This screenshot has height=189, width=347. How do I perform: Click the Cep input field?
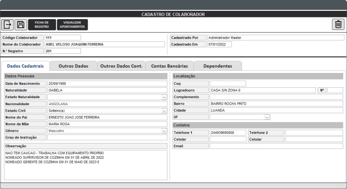click(x=228, y=83)
